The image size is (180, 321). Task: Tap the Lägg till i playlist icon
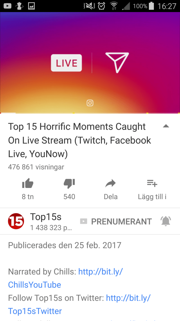pos(152,183)
